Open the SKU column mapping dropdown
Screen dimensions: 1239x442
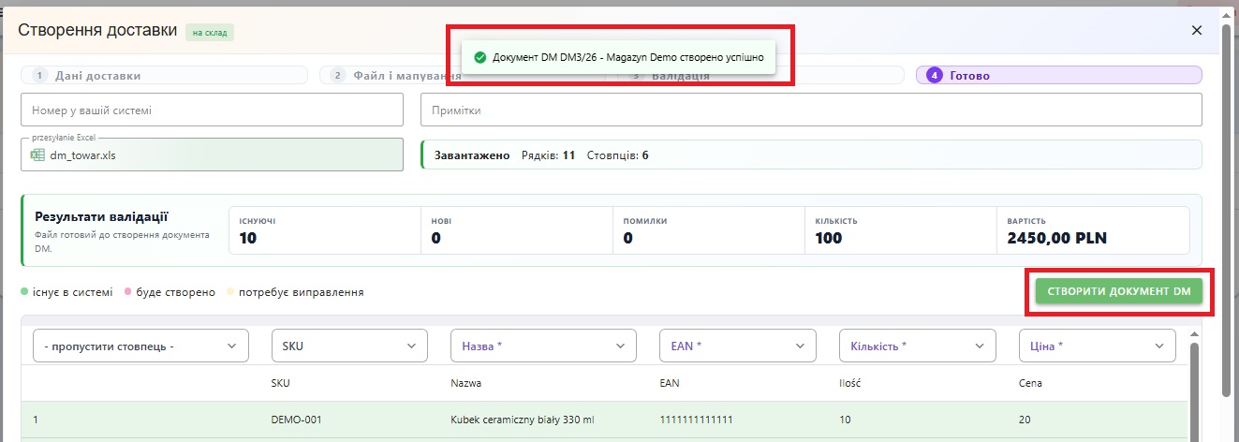click(x=349, y=346)
